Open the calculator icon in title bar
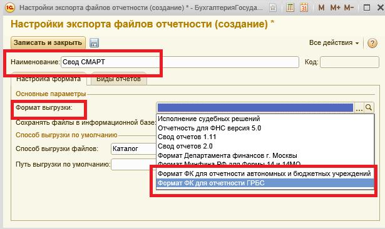The width and height of the screenshot is (385, 229). [290, 7]
